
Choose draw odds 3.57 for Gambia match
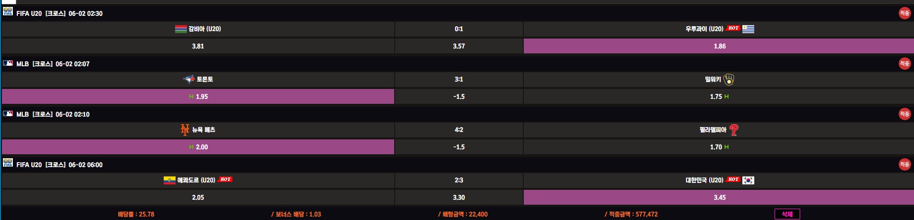458,46
